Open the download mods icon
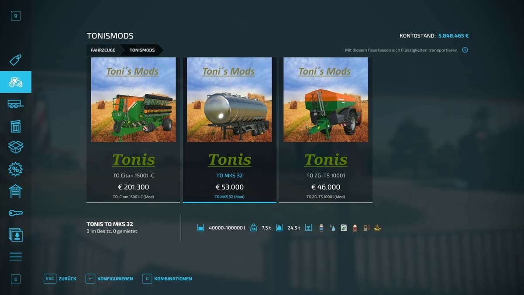Screen dimensions: 524x295 [16, 235]
